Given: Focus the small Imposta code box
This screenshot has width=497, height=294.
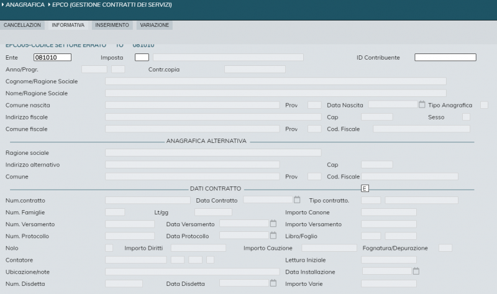Looking at the screenshot, I should pyautogui.click(x=142, y=57).
